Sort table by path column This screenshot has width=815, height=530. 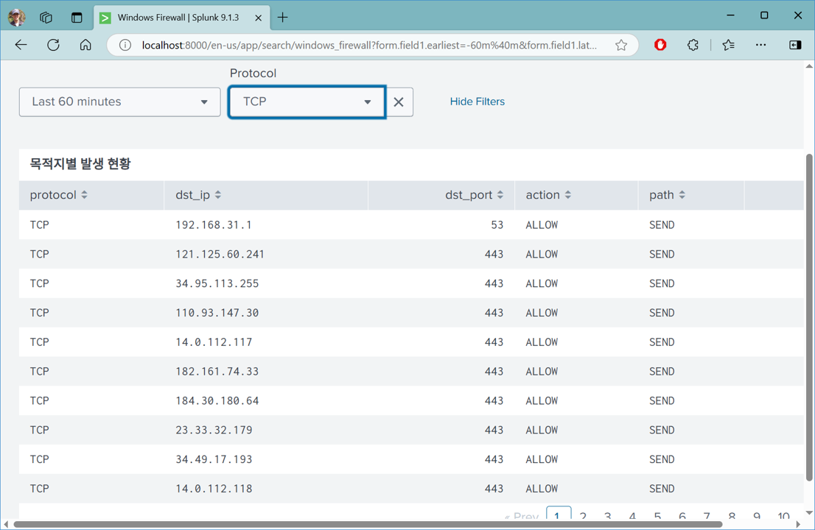(667, 195)
